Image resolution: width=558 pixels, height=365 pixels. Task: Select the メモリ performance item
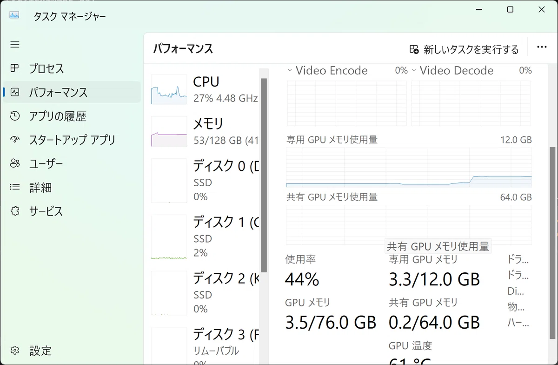(205, 132)
